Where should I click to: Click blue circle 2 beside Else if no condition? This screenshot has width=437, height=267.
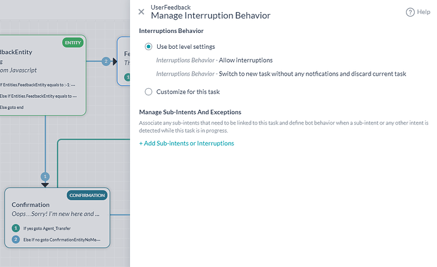click(16, 240)
